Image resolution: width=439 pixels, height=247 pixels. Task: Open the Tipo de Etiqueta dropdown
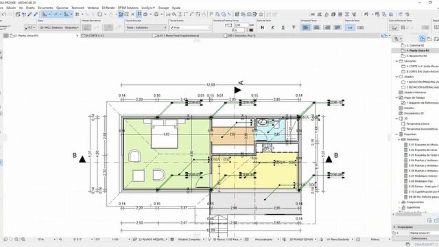coord(146,27)
